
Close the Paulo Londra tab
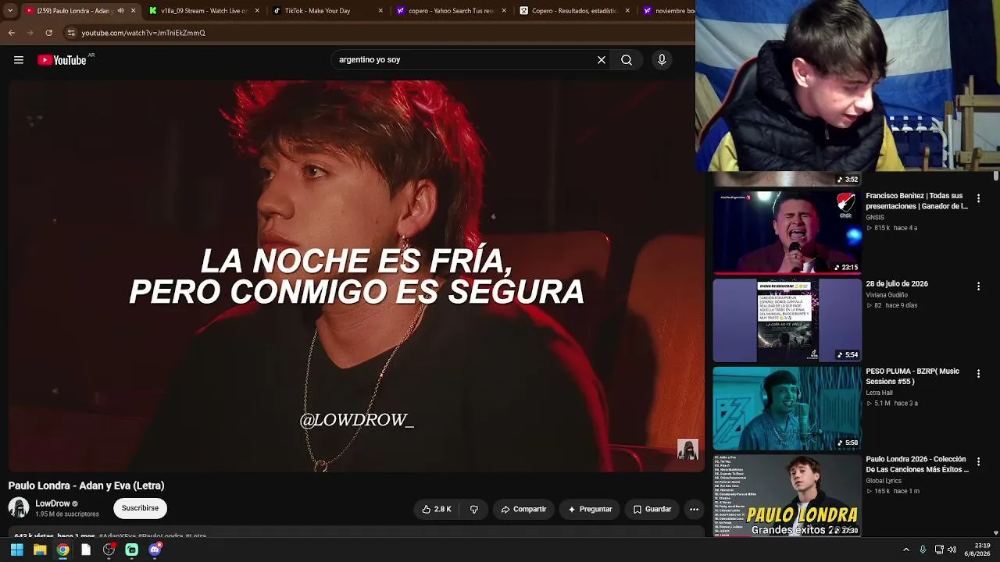134,11
